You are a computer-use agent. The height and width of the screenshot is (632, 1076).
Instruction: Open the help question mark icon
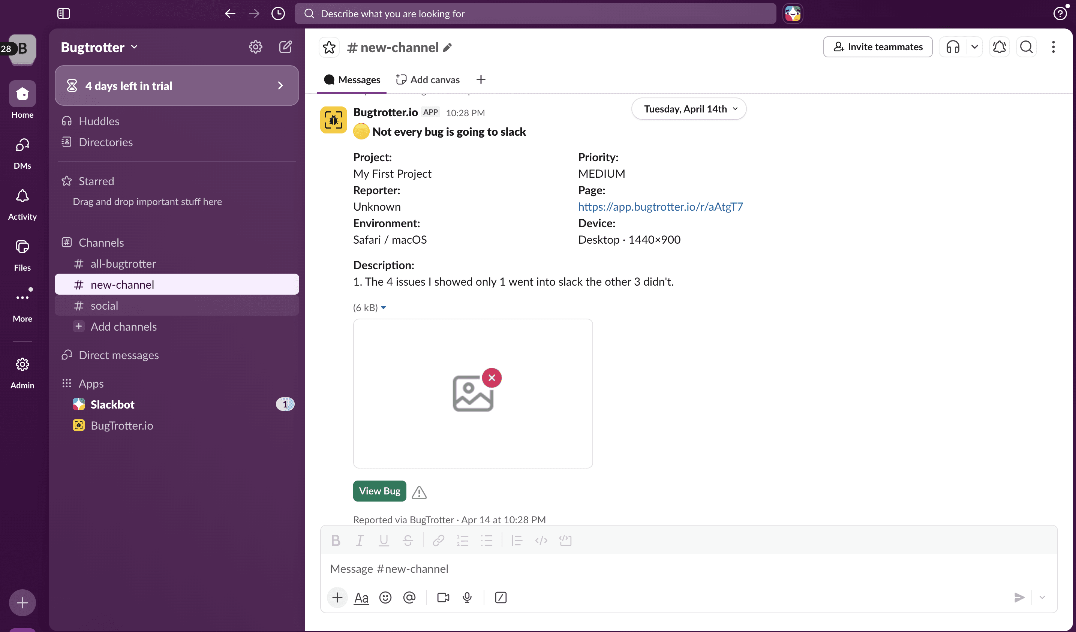coord(1060,13)
